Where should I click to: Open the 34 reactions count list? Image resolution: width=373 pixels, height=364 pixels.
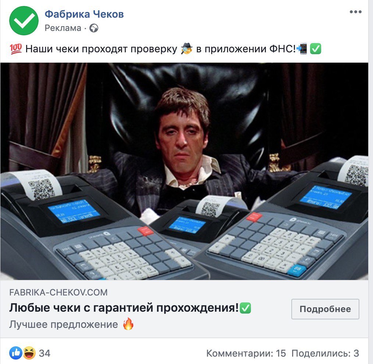pos(45,353)
